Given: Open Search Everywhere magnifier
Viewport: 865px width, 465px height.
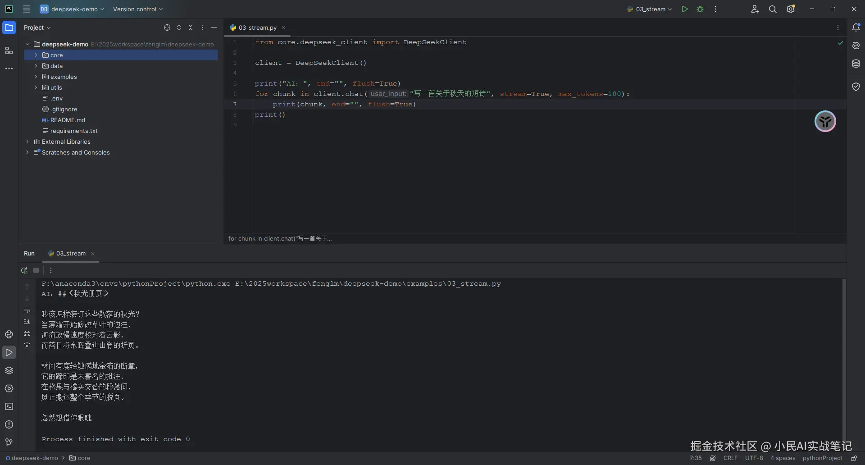Looking at the screenshot, I should (773, 9).
